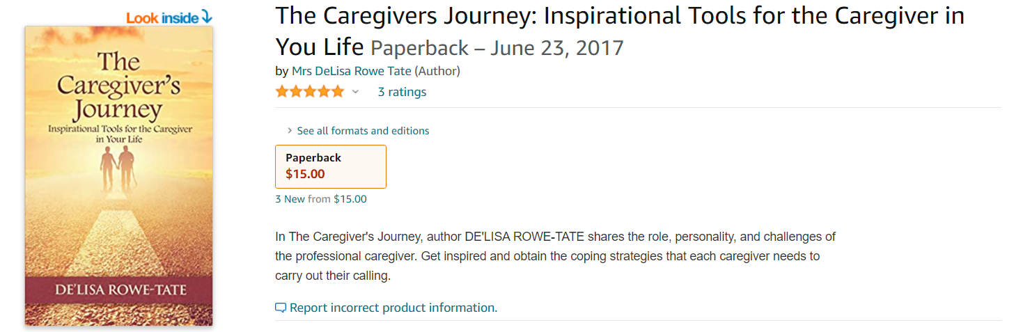Click the five-star rating icon
Image resolution: width=1023 pixels, height=332 pixels.
pyautogui.click(x=310, y=92)
